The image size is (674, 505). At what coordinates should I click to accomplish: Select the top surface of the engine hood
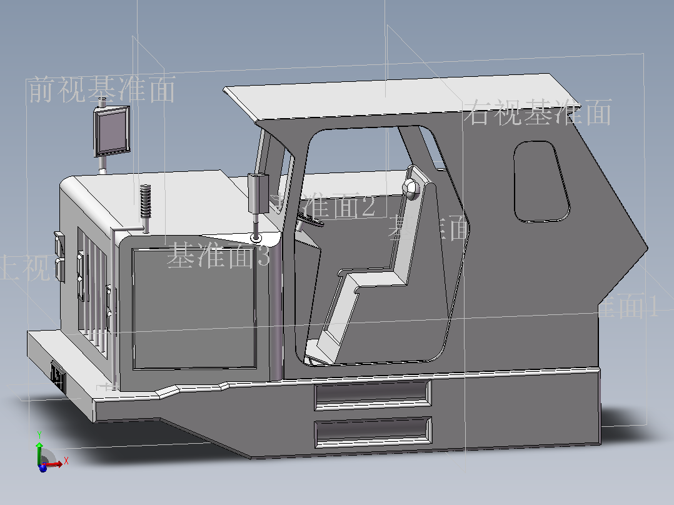[x=172, y=202]
